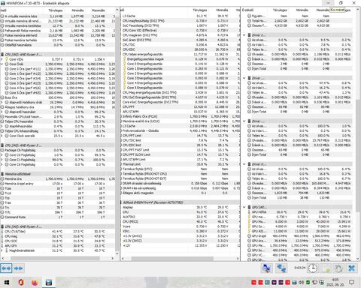Select the GPU Hőfok row
This screenshot has width=361, height=288.
coord(299,212)
